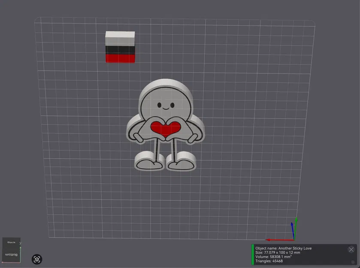Viewport: 360px width, 268px height.
Task: Click the red X axis line at plate origin
Action: click(280, 240)
